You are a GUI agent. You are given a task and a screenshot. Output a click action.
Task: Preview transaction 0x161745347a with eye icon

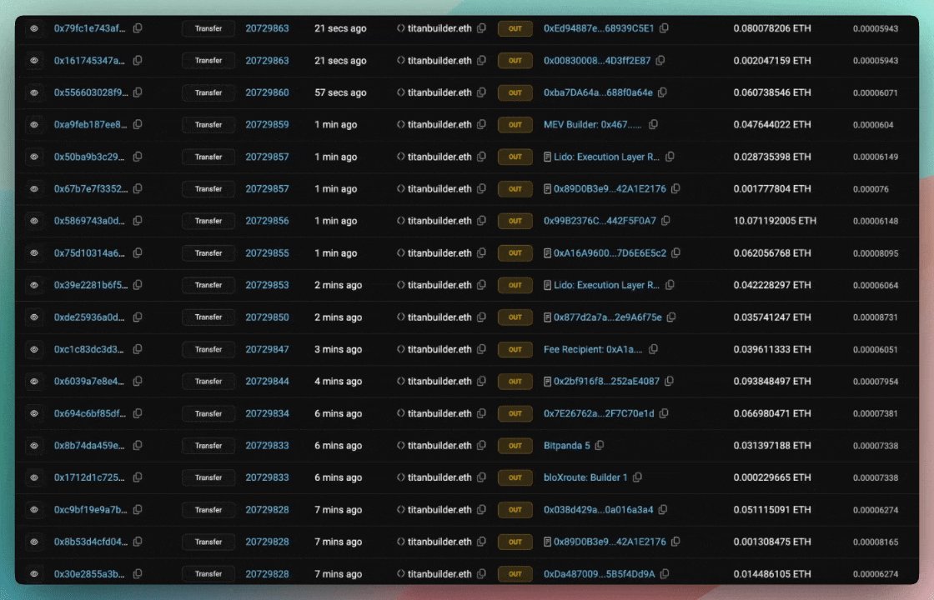click(x=34, y=60)
